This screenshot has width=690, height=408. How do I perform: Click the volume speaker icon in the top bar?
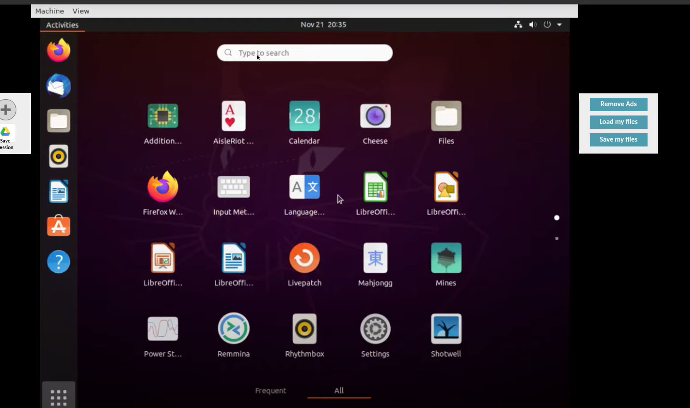point(533,25)
